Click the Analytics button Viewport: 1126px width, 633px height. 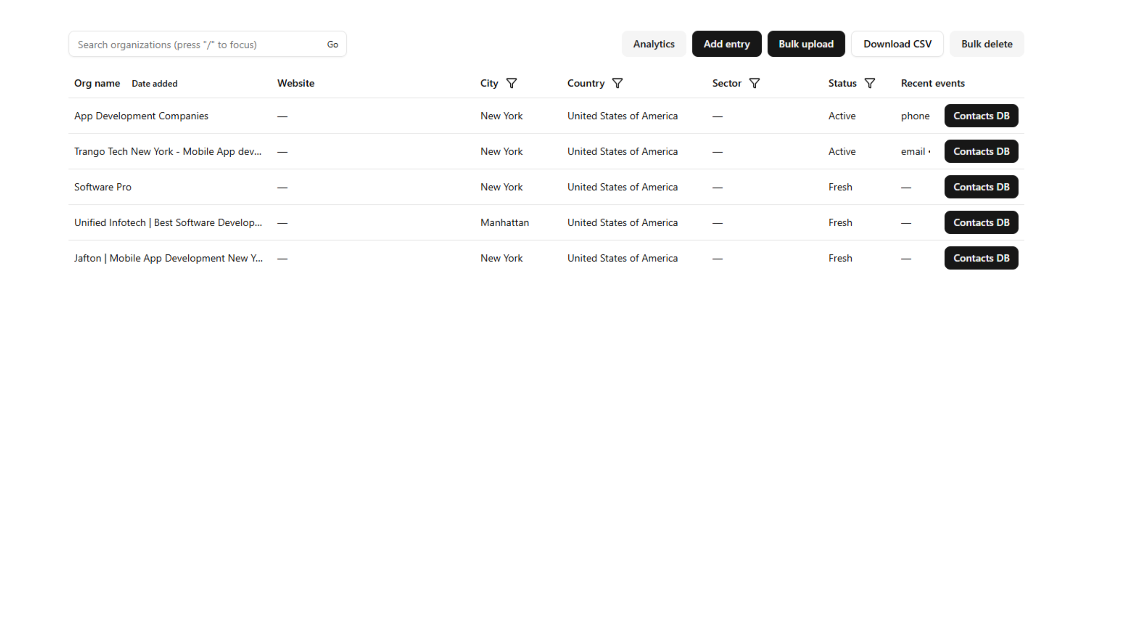click(653, 44)
